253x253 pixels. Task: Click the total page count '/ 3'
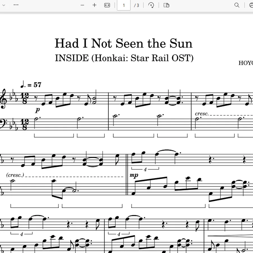pyautogui.click(x=137, y=6)
